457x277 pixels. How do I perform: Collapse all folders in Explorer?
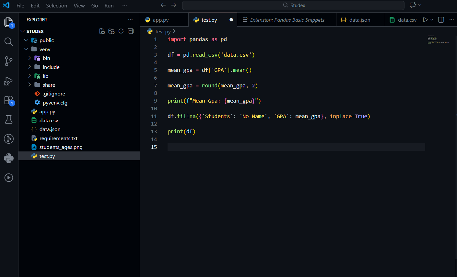[131, 31]
